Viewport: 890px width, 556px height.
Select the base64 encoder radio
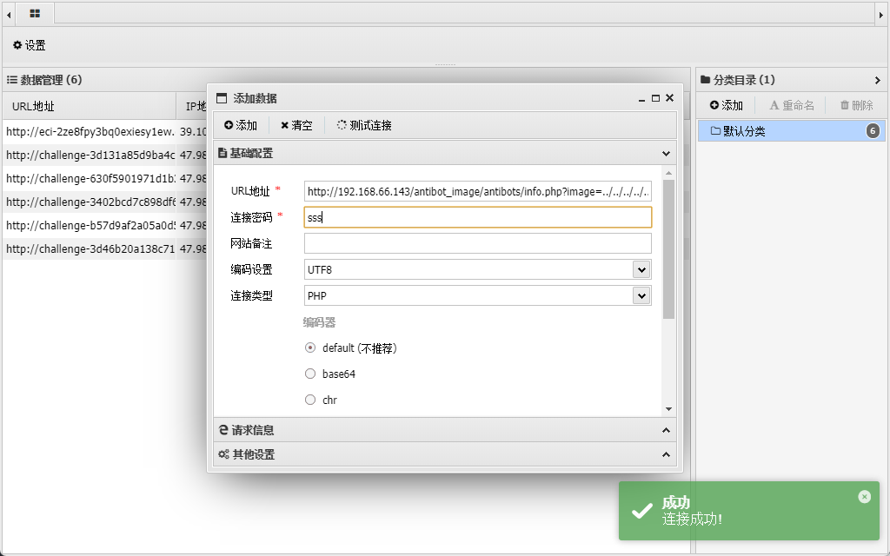(310, 374)
